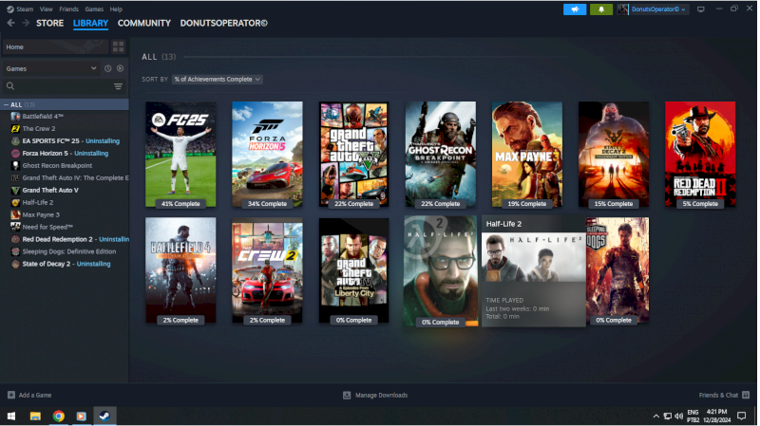Open Manage Downloads
The height and width of the screenshot is (426, 760).
[x=375, y=395]
